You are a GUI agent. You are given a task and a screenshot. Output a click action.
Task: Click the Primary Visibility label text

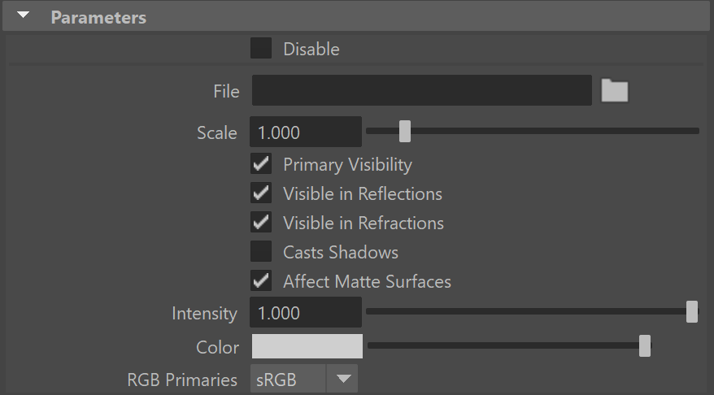pyautogui.click(x=347, y=165)
